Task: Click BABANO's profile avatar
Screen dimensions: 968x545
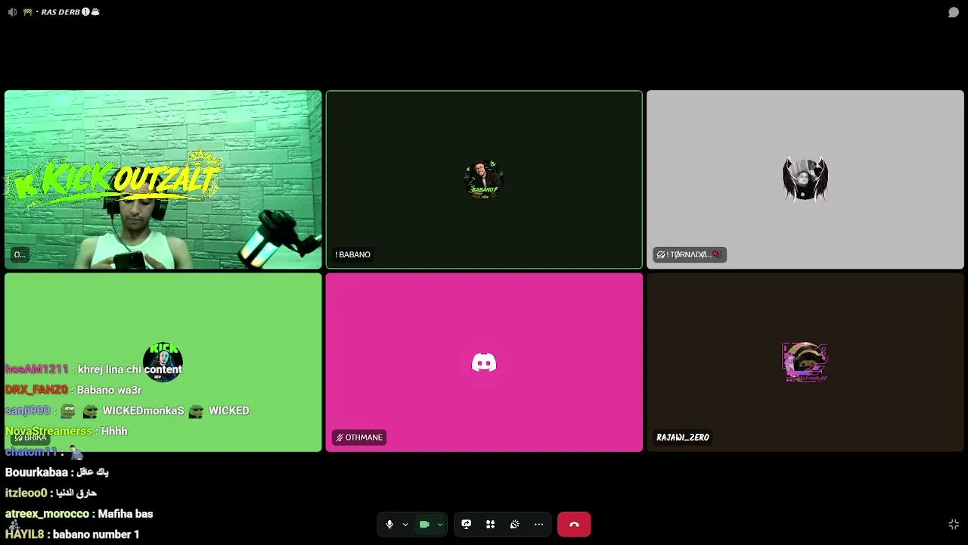Action: (484, 179)
